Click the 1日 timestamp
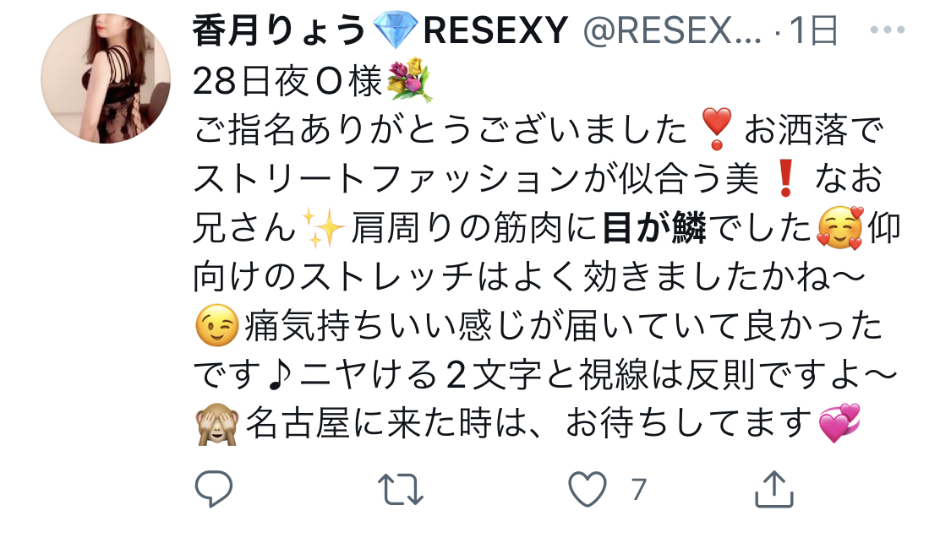 click(814, 30)
